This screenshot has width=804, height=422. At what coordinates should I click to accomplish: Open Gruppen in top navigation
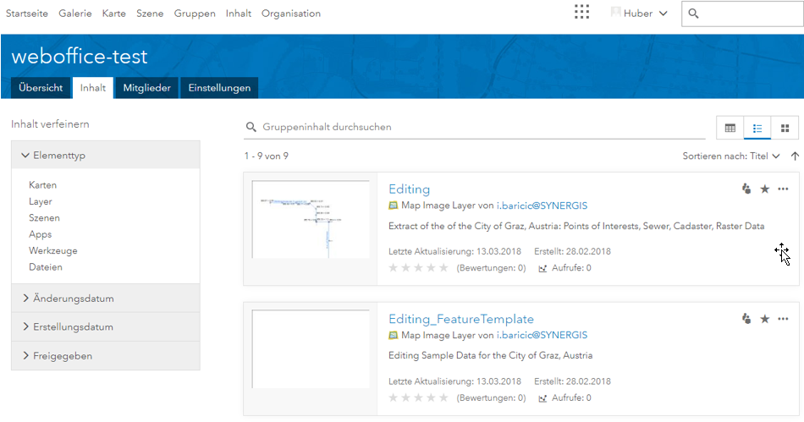195,14
